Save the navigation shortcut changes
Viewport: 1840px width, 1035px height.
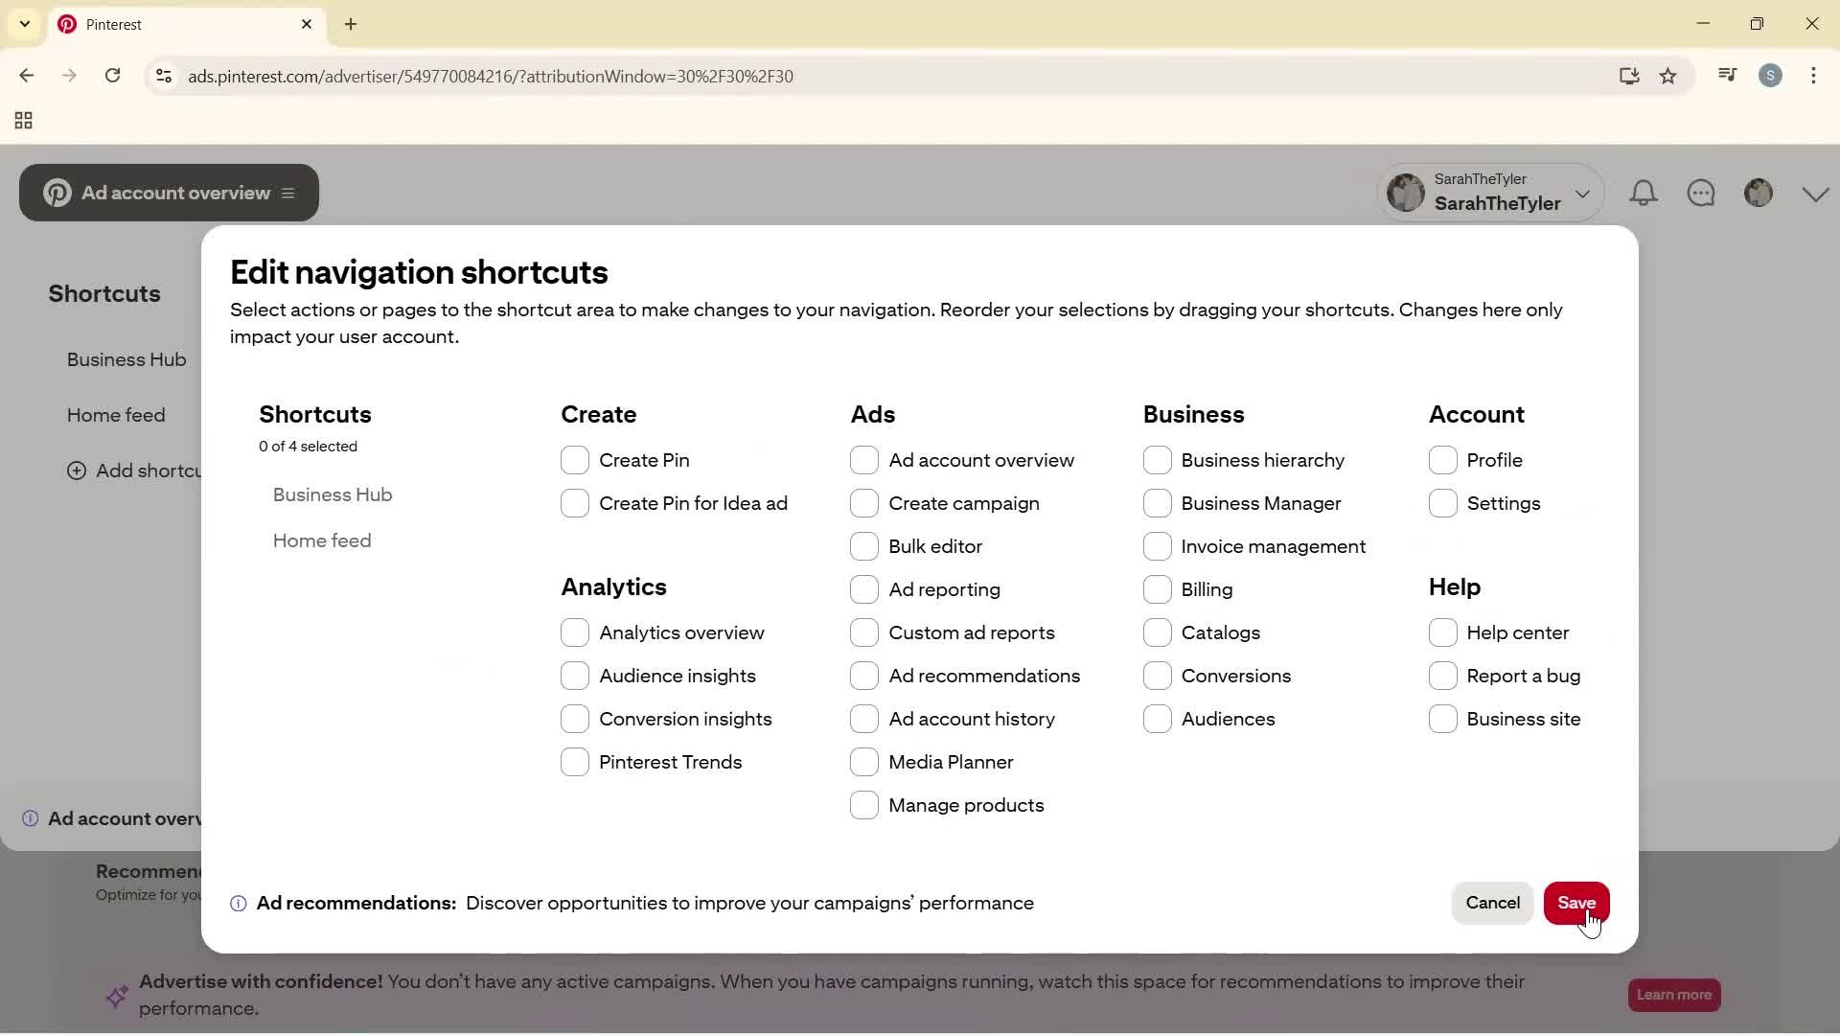tap(1576, 903)
